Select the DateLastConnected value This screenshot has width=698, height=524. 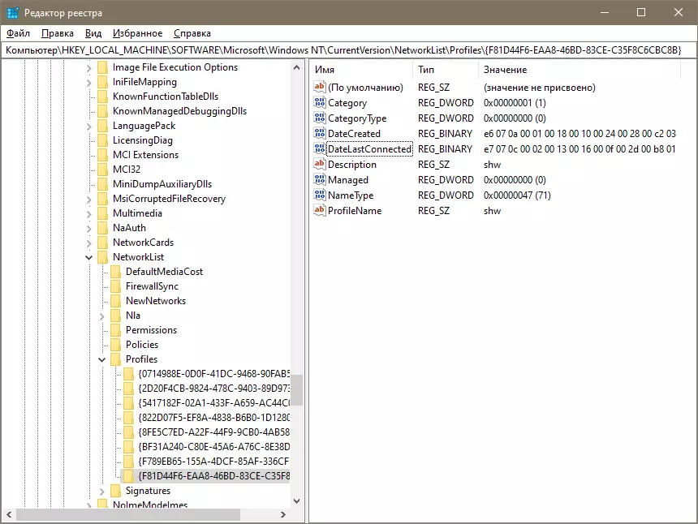pyautogui.click(x=369, y=149)
